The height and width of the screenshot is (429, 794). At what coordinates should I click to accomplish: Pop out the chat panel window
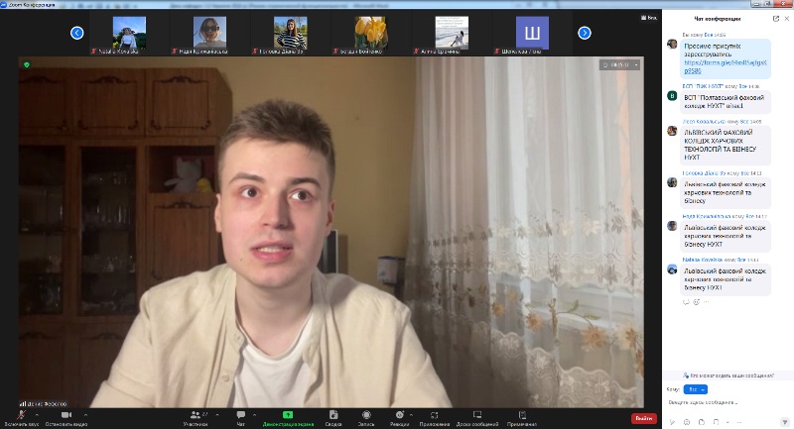pos(776,19)
